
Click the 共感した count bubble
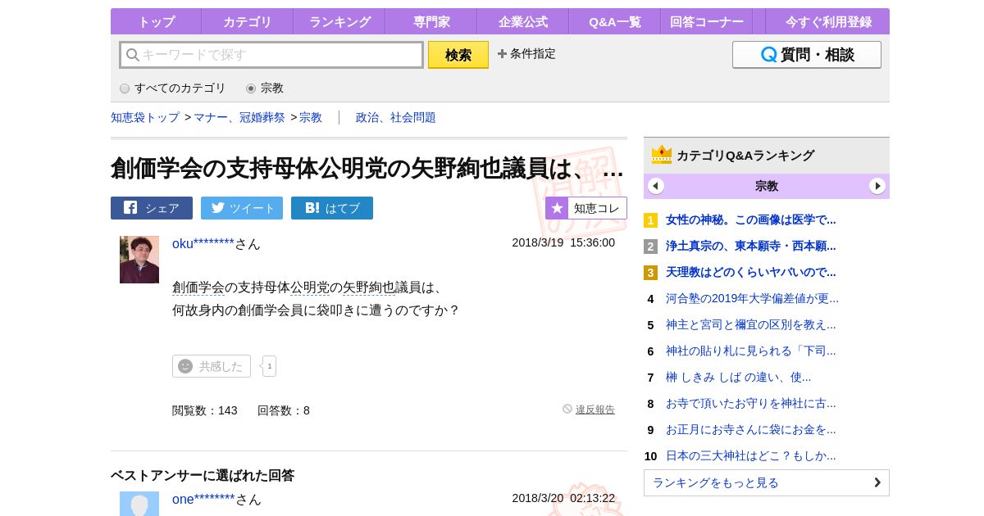pyautogui.click(x=269, y=366)
